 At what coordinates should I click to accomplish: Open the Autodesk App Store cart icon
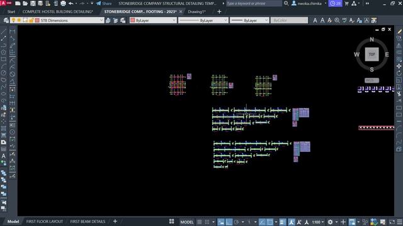[347, 3]
